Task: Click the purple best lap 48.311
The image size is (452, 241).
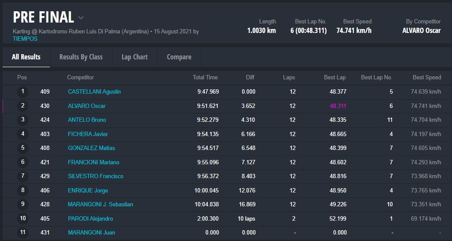Action: [x=338, y=106]
